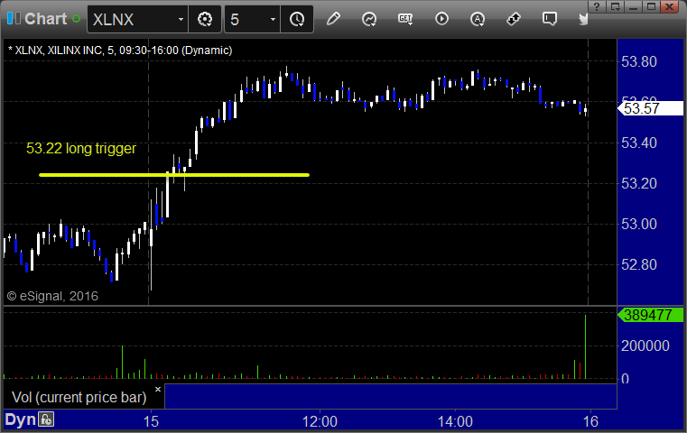Expand the interval 5 dropdown arrow
Screen dimensions: 687x433
click(x=273, y=20)
